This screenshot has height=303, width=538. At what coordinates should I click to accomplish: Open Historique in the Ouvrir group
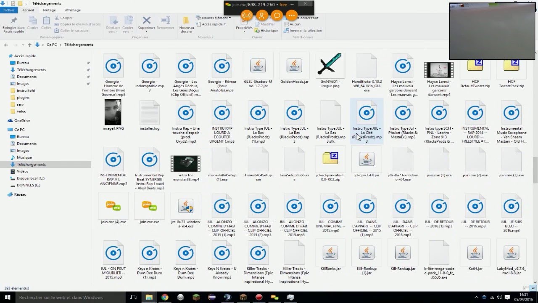click(266, 31)
